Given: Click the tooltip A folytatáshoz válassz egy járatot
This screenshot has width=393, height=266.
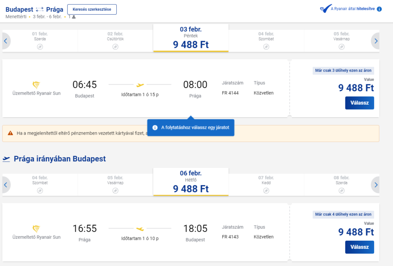Looking at the screenshot, I should 191,128.
